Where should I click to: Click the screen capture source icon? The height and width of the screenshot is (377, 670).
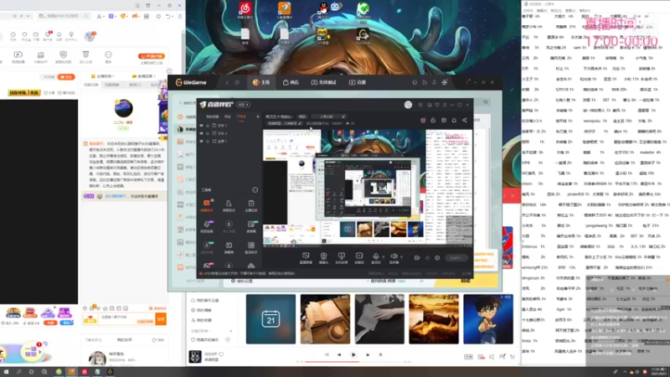click(x=306, y=257)
